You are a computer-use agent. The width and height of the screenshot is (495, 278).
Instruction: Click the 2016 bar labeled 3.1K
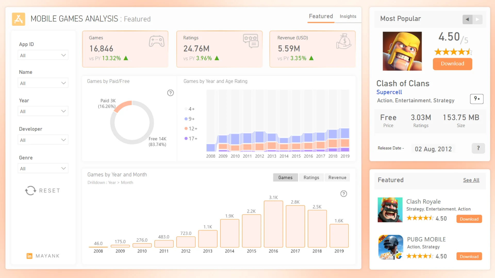click(273, 224)
